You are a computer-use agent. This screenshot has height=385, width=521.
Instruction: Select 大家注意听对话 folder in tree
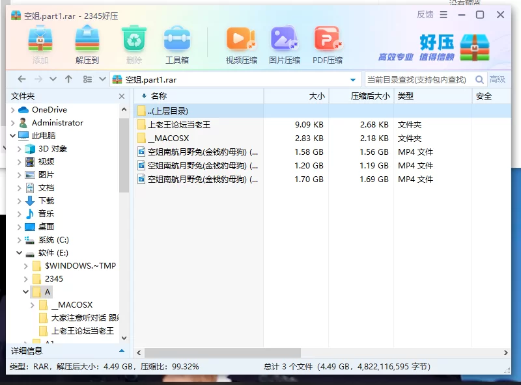79,318
